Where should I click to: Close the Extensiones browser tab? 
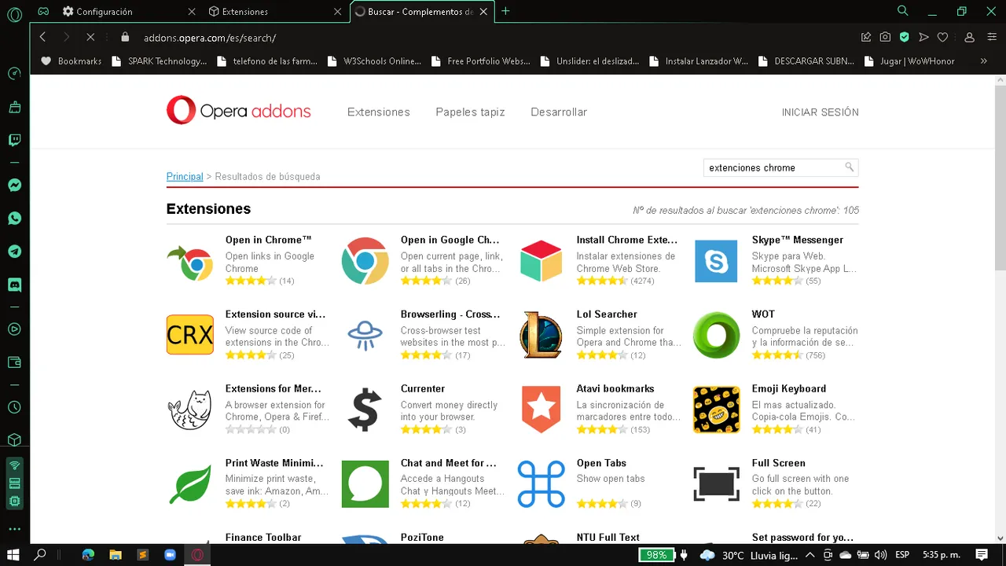click(338, 12)
